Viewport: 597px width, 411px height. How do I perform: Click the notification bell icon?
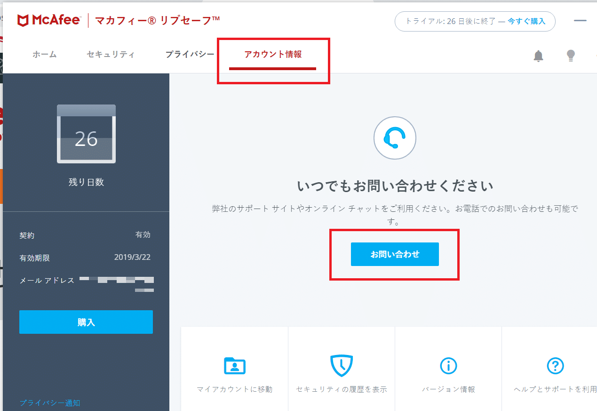(x=538, y=56)
